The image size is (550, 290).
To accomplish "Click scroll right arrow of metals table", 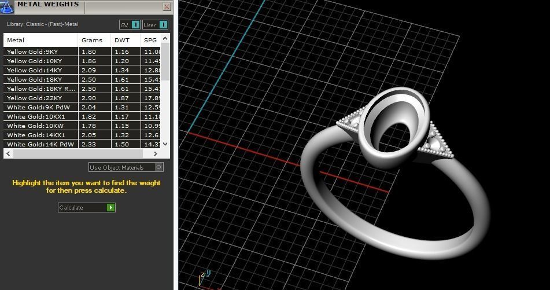I will 156,153.
